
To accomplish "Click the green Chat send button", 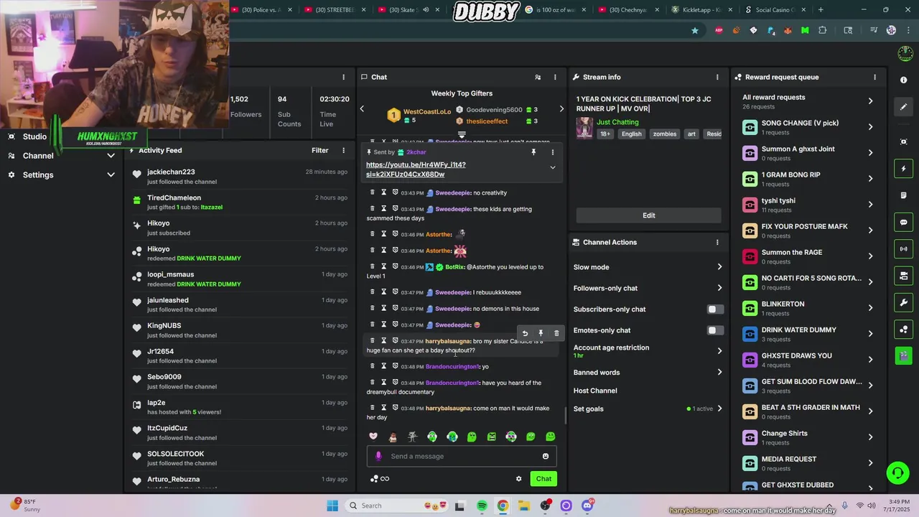I will pyautogui.click(x=544, y=479).
